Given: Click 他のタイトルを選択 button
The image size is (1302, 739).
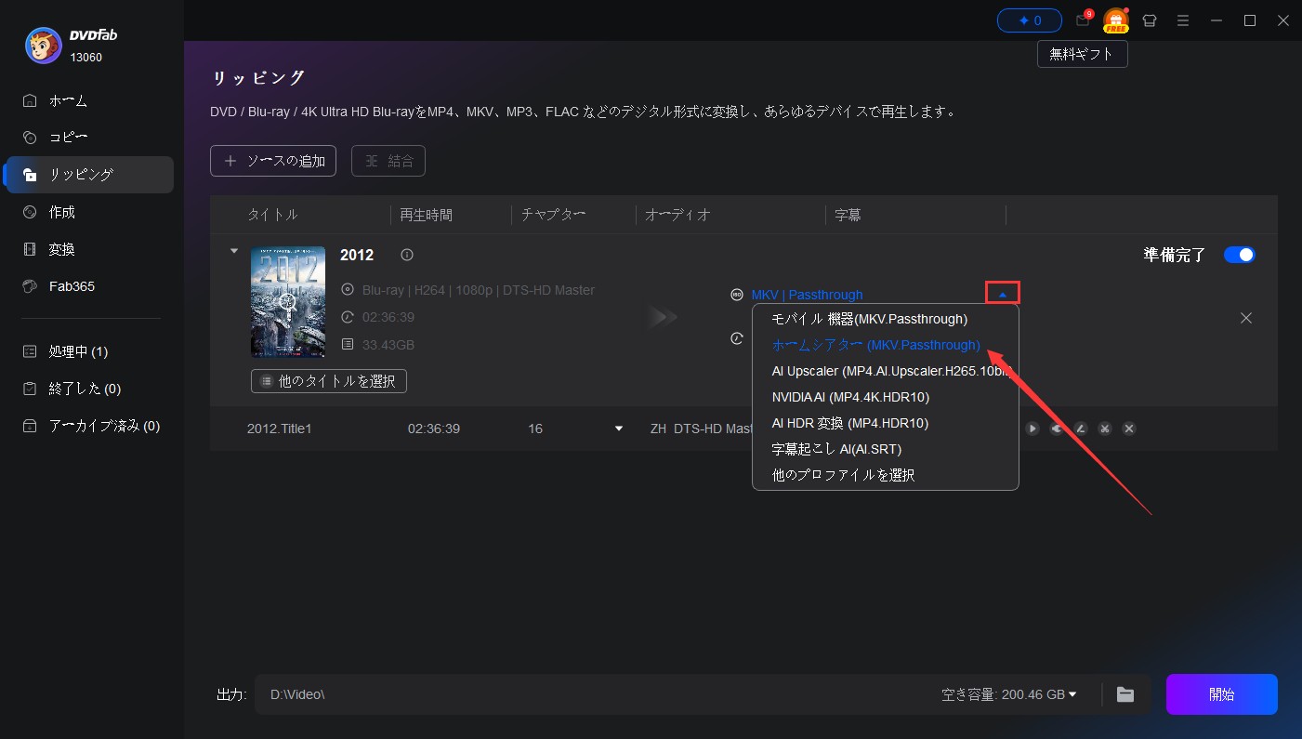Looking at the screenshot, I should pyautogui.click(x=329, y=381).
